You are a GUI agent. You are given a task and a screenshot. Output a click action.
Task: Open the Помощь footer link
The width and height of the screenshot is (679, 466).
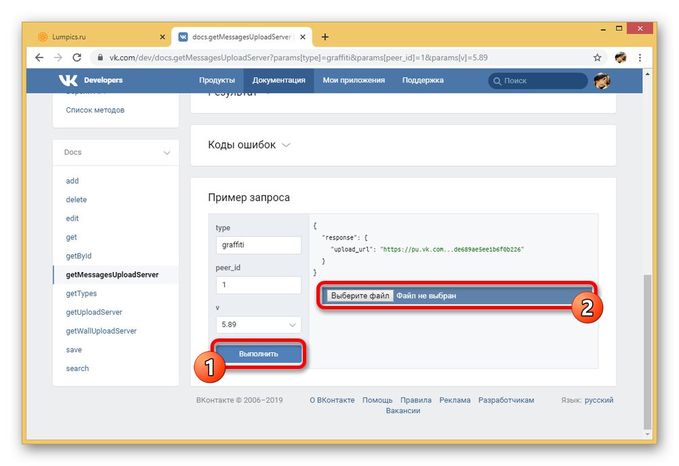[377, 400]
